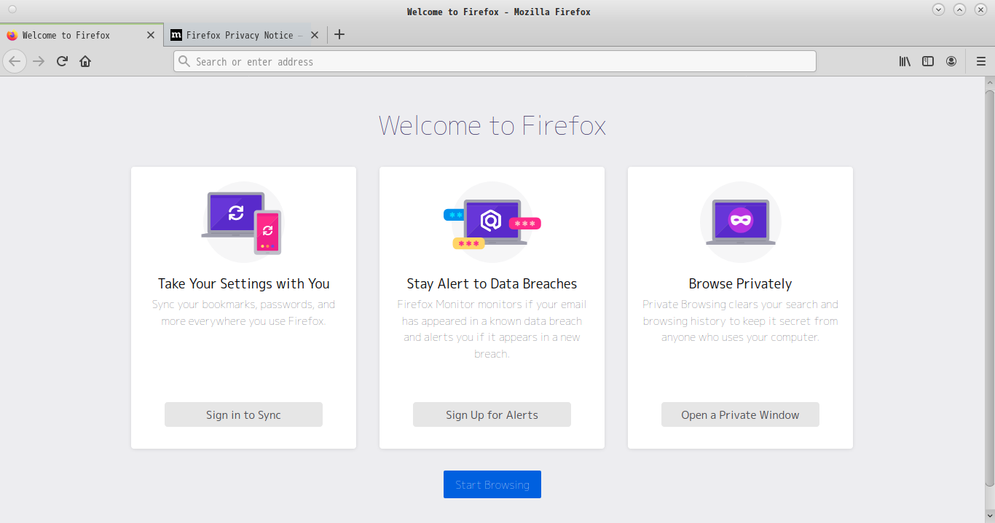Click the Firefox logo on the first tab

pos(12,35)
